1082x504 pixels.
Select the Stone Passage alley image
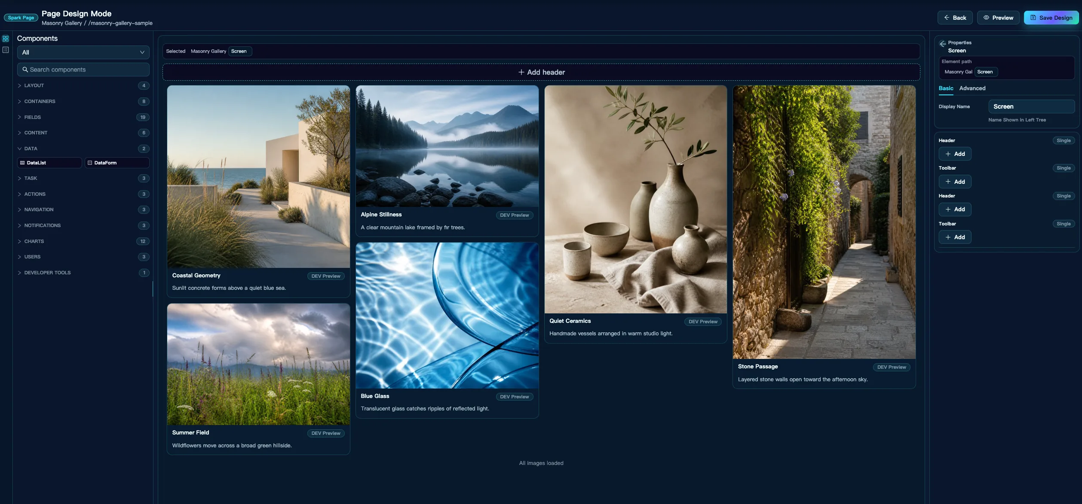pyautogui.click(x=824, y=222)
